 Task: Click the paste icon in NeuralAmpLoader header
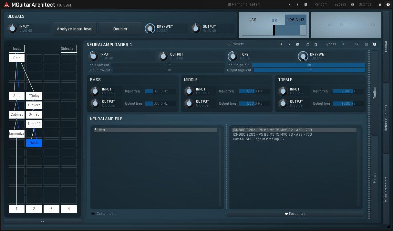[315, 44]
